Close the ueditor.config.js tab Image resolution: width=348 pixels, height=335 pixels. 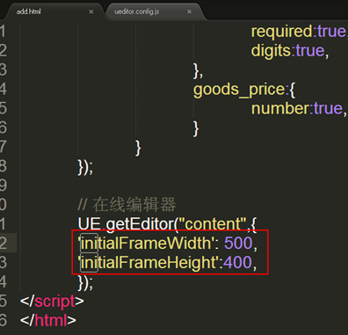point(189,11)
